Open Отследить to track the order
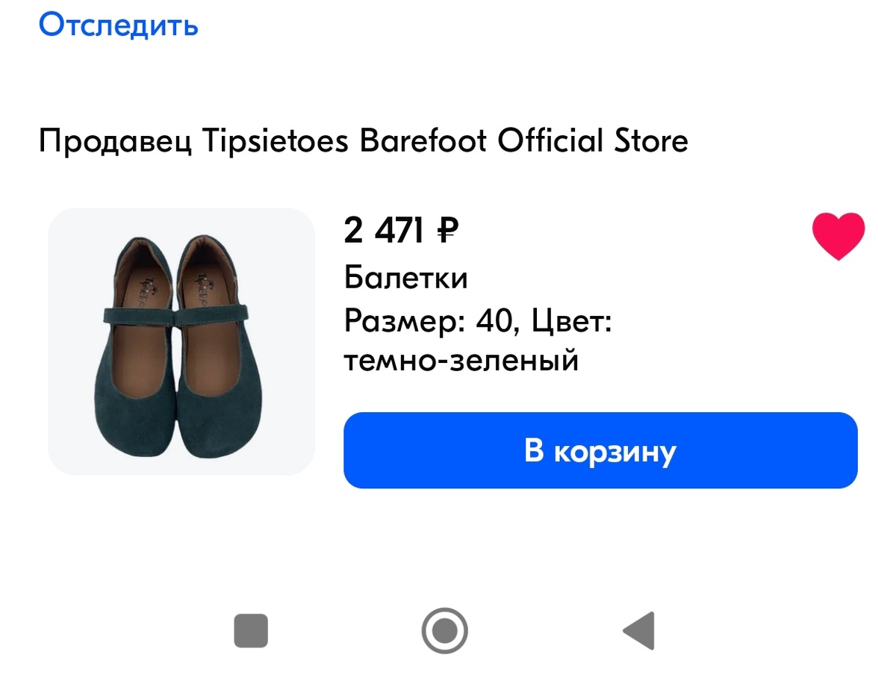 click(119, 25)
